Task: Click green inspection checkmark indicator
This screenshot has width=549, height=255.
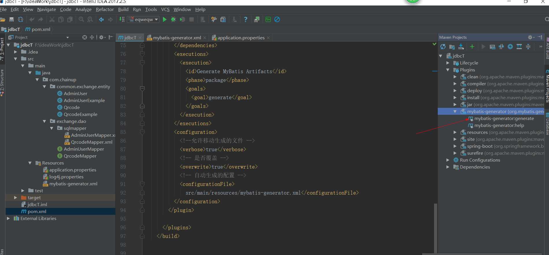Action: (x=435, y=44)
